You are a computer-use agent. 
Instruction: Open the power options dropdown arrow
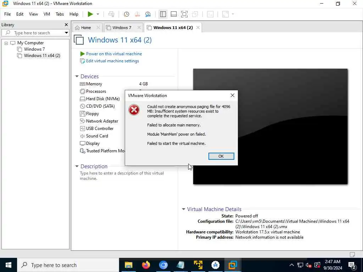[98, 14]
